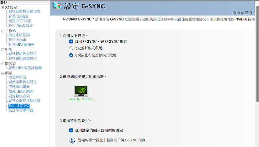Open 管理 GPU 使用率 page
This screenshot has height=147, width=259.
(22, 44)
